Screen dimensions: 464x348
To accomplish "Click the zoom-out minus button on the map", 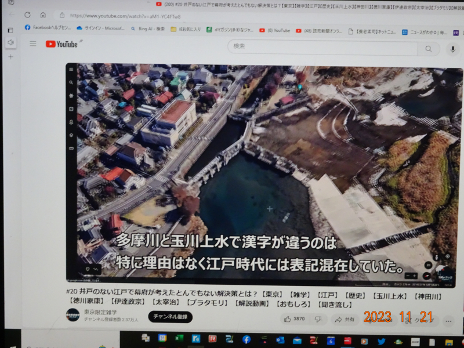I will click(x=408, y=276).
